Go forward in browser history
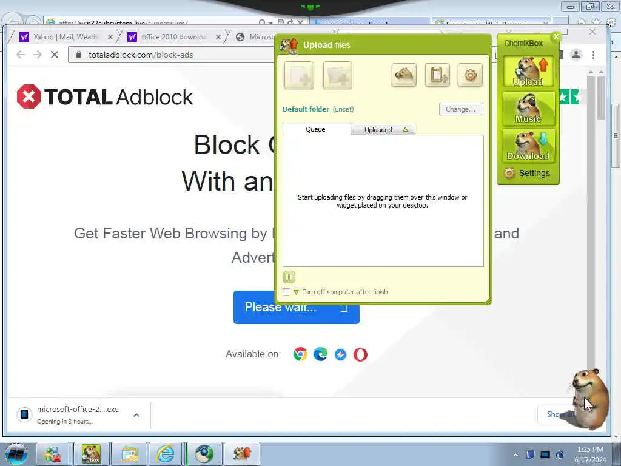 (x=38, y=55)
